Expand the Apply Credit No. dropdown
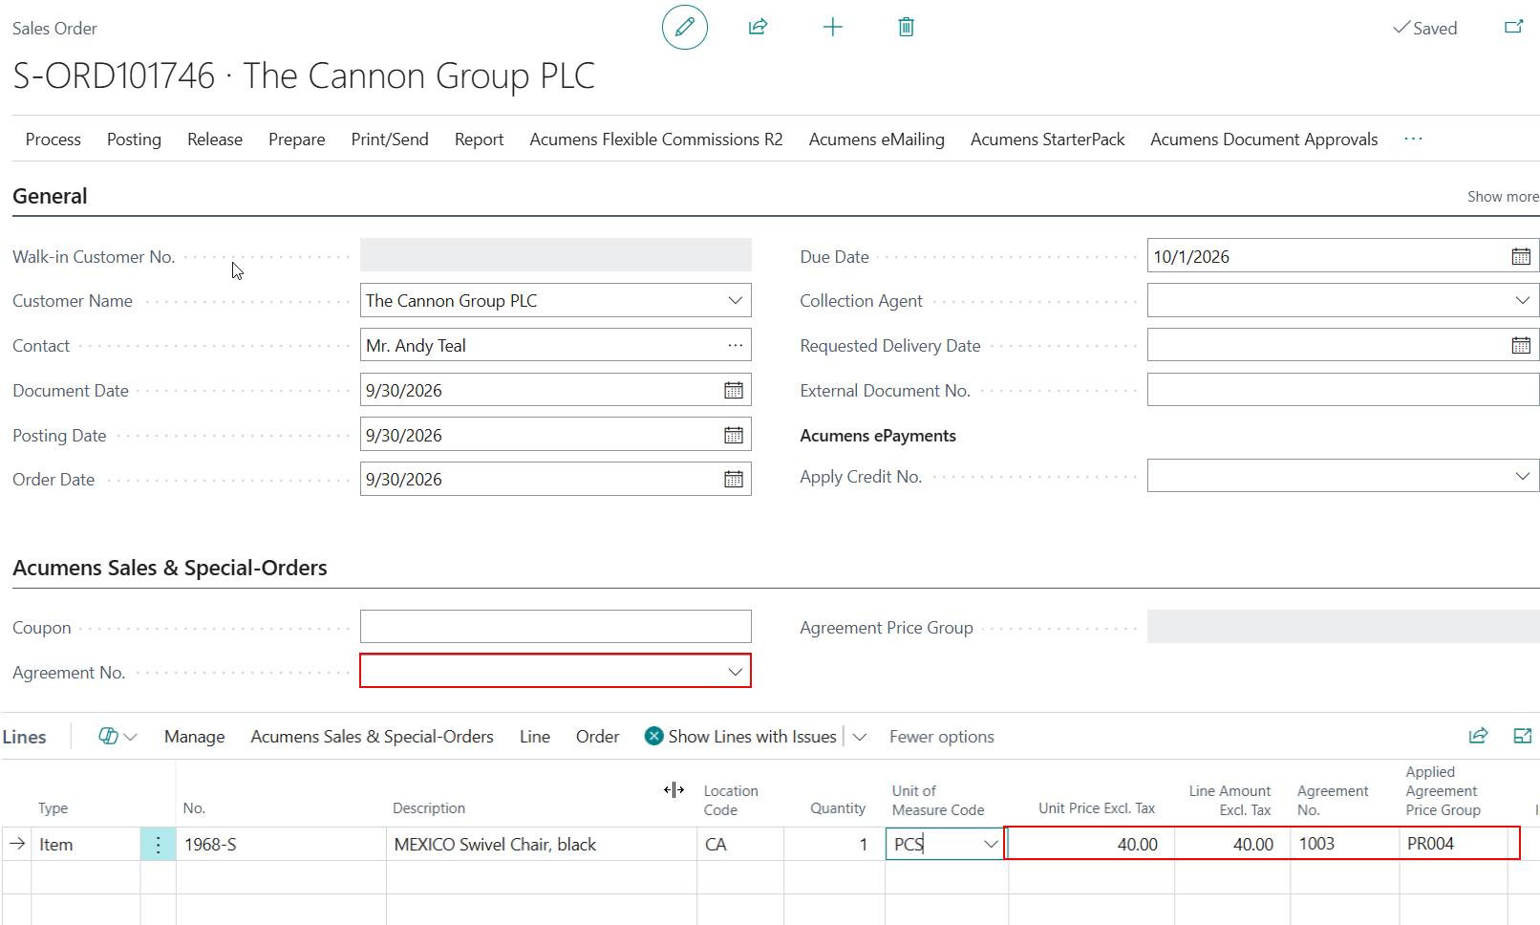Viewport: 1540px width, 925px height. [x=1522, y=476]
